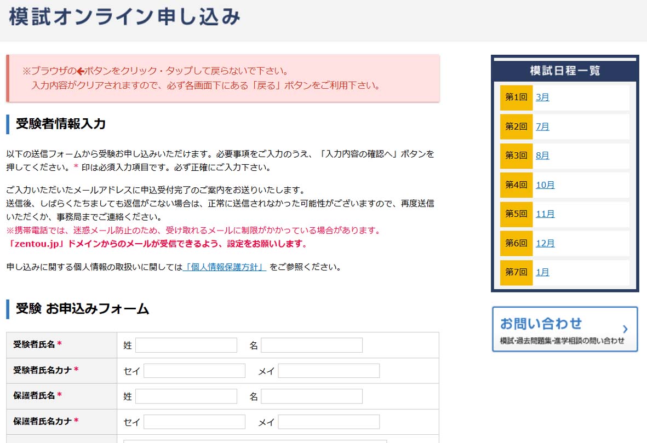Click the 3月 link for 第1回
The width and height of the screenshot is (647, 443).
[542, 97]
